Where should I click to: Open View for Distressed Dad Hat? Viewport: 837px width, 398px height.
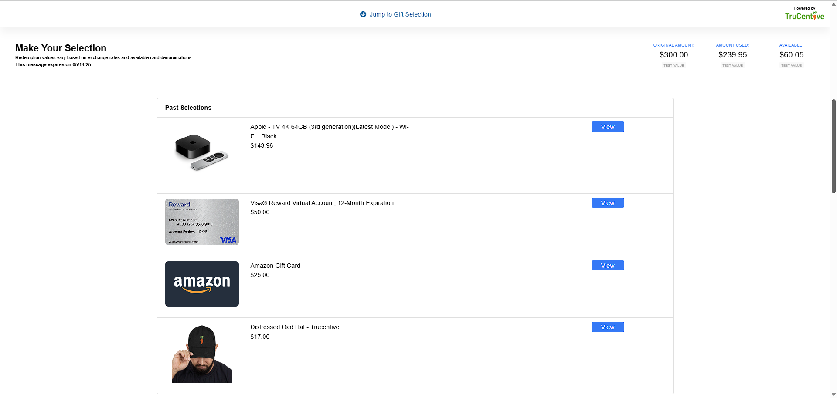coord(607,327)
